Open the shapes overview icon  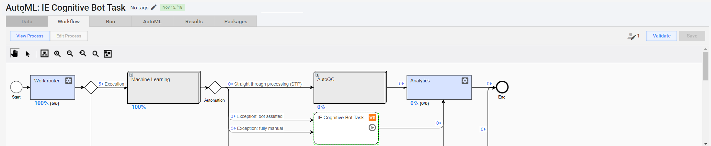(x=108, y=54)
